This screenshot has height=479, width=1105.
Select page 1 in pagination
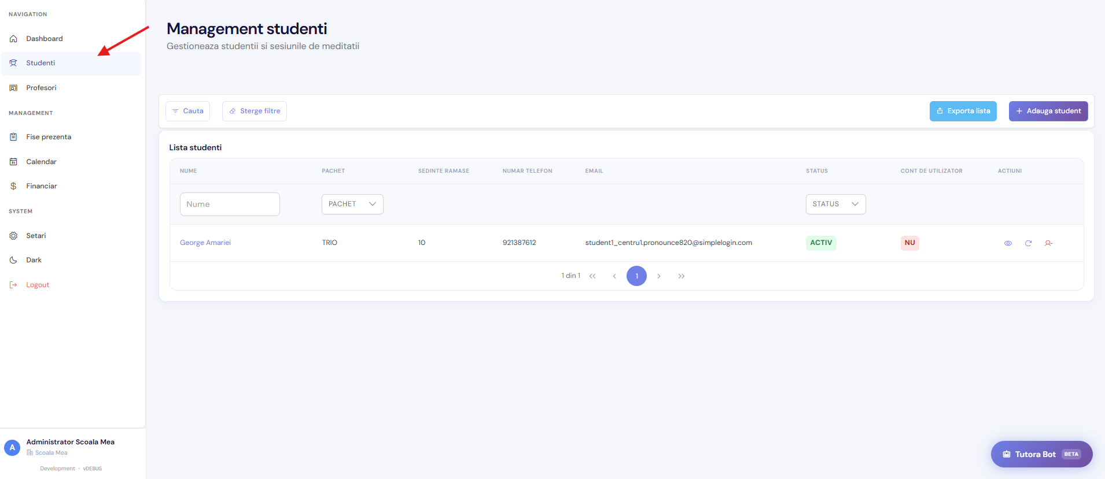click(636, 276)
